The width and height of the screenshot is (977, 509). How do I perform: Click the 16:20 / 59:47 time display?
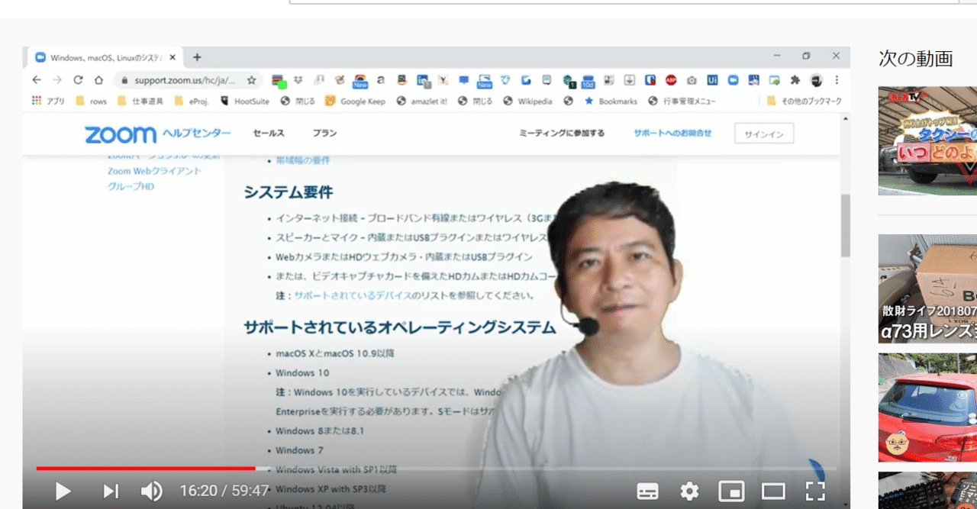(x=224, y=491)
